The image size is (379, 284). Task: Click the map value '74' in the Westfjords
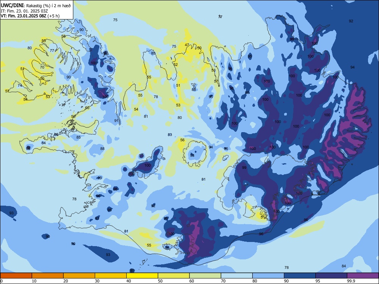[x=20, y=86]
